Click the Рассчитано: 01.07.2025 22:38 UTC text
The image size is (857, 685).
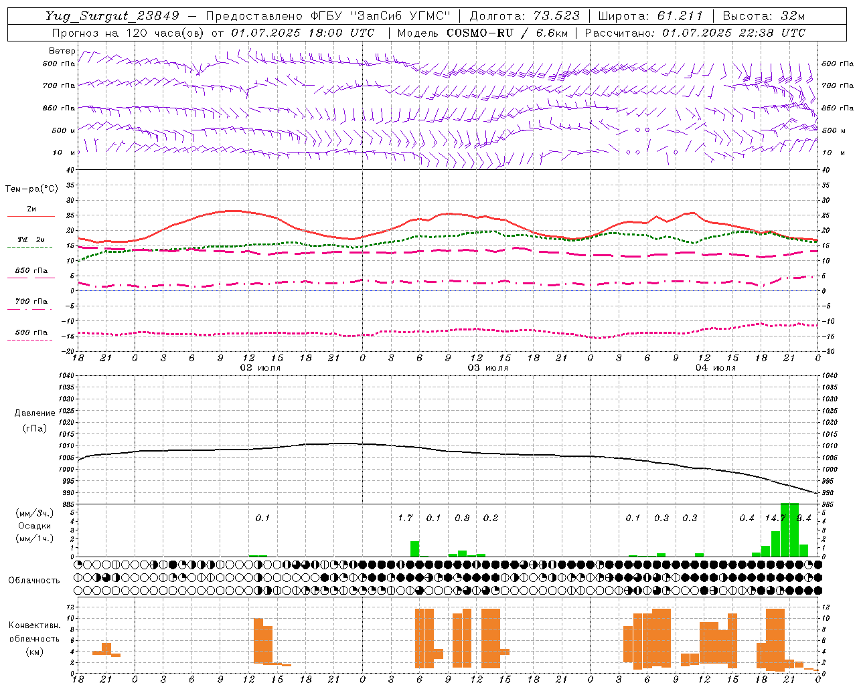click(x=695, y=33)
